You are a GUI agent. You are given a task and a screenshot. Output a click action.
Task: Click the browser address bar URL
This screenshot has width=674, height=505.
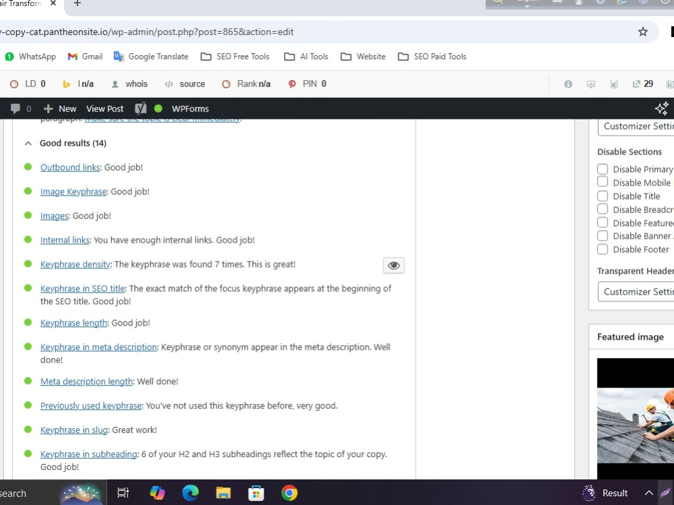pos(146,32)
